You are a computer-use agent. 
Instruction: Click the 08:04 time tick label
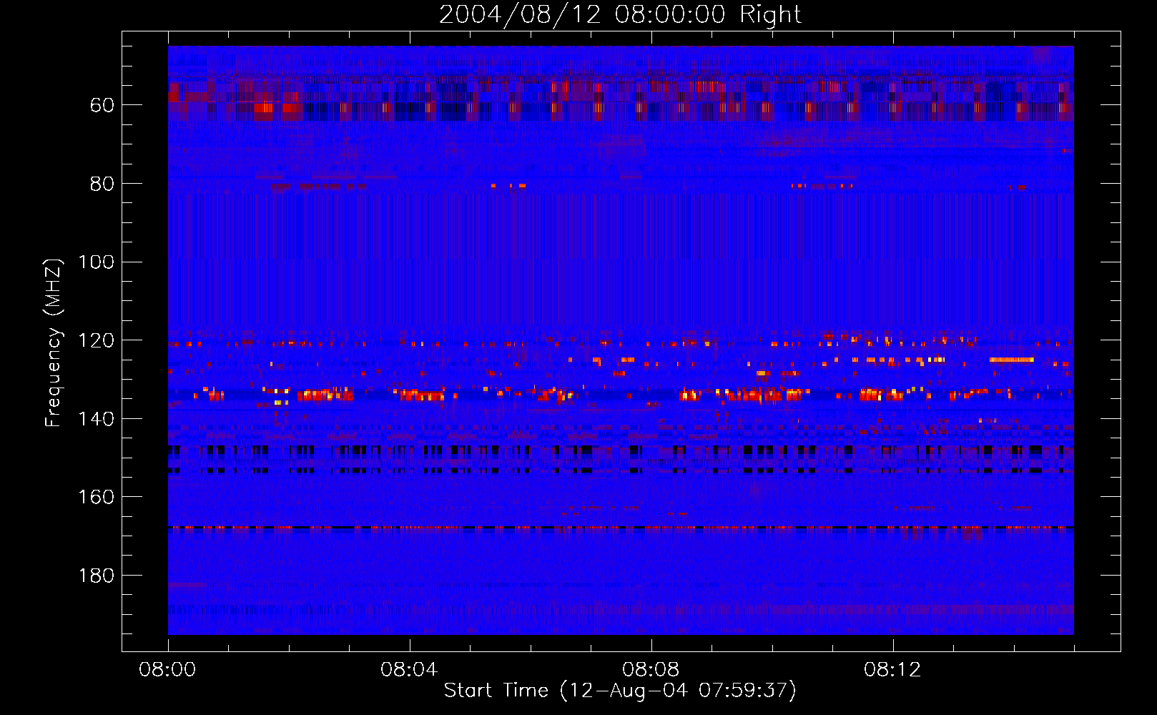(x=409, y=670)
